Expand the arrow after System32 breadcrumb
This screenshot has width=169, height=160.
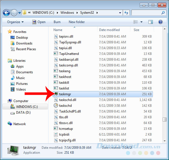(x=97, y=13)
